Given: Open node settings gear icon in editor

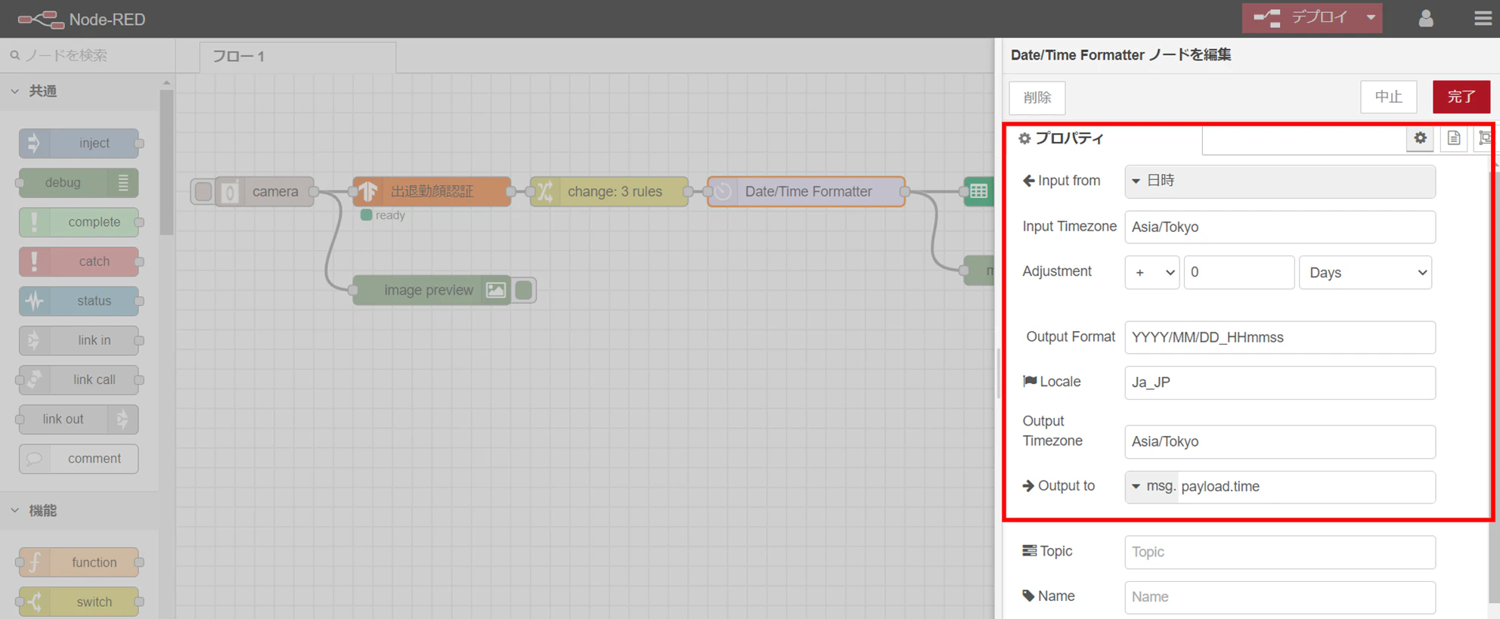Looking at the screenshot, I should point(1420,138).
